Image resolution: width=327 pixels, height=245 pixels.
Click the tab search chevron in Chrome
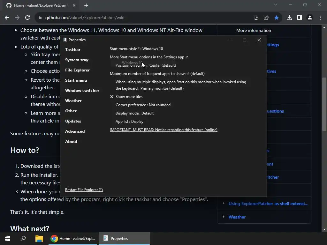click(276, 4)
